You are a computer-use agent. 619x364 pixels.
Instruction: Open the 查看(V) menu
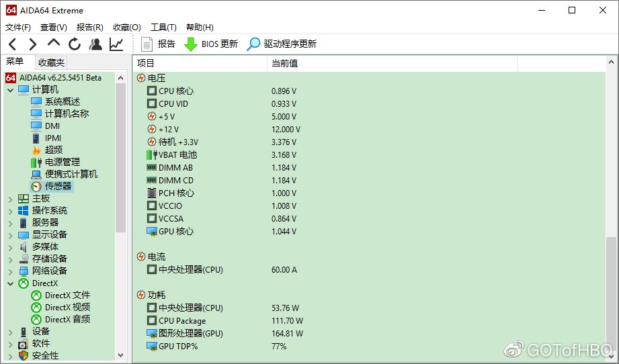click(53, 28)
